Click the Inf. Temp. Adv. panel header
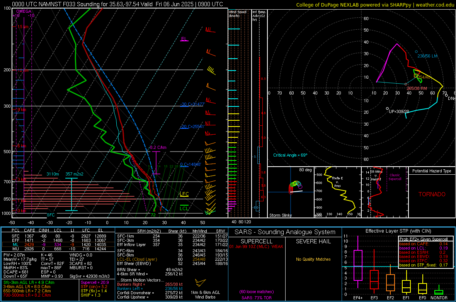Screen dimensions: 456x302 coord(259,16)
